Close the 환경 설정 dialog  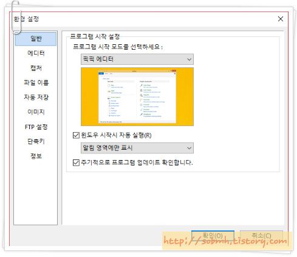tap(281, 19)
